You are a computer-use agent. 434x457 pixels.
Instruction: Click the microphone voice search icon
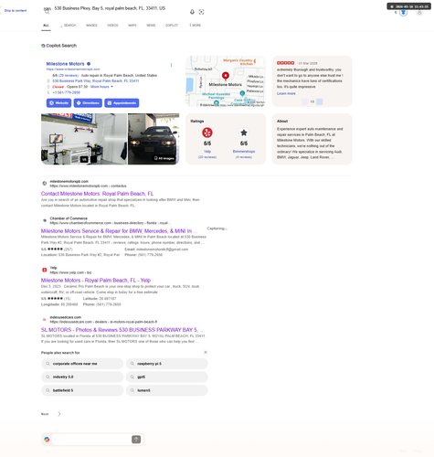pos(192,12)
